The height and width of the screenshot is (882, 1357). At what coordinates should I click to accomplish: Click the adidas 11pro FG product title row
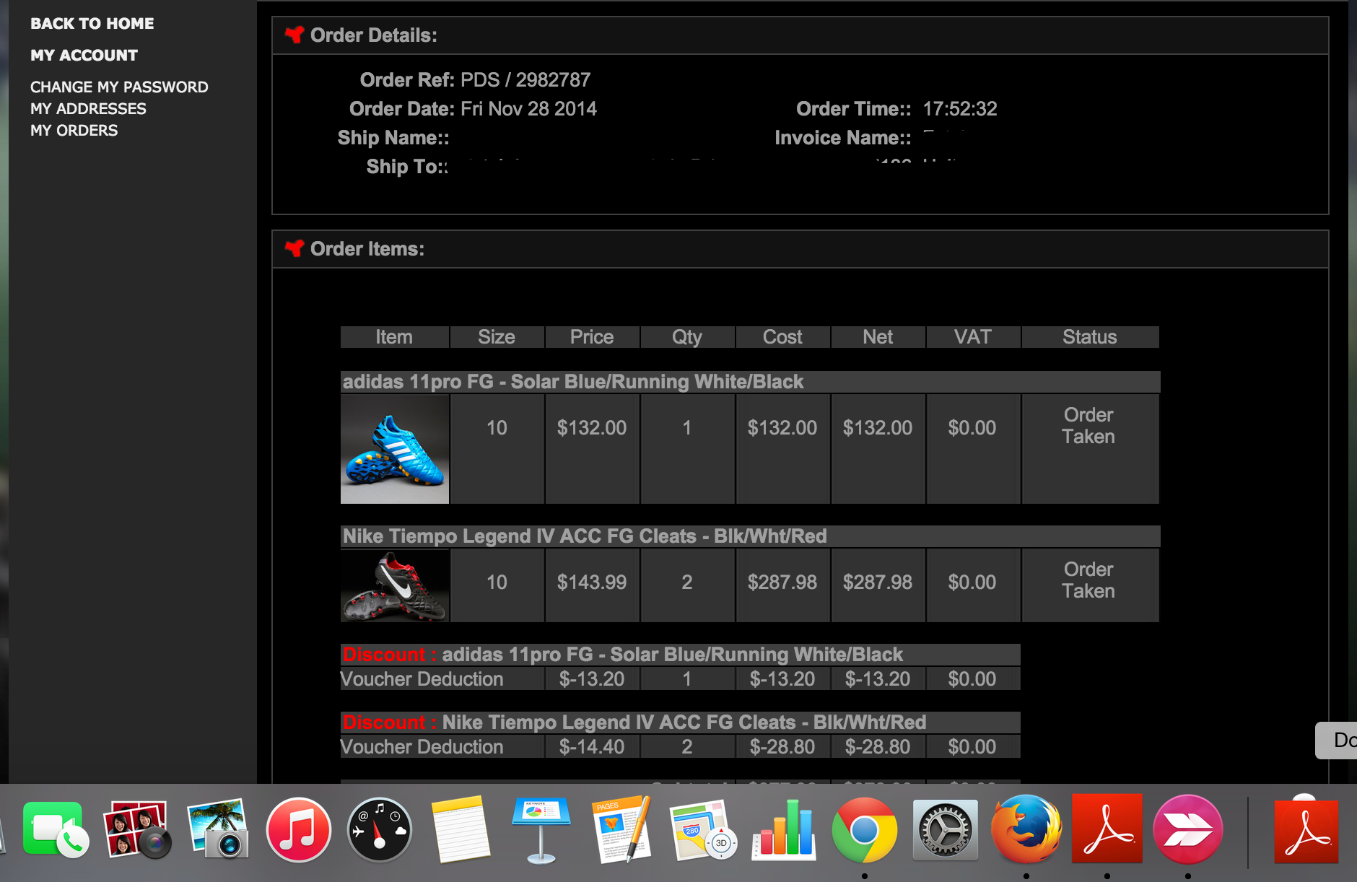pyautogui.click(x=750, y=382)
